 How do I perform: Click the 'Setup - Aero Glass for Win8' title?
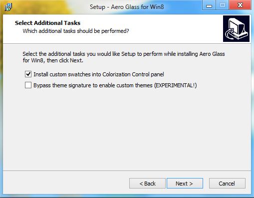tap(127, 7)
